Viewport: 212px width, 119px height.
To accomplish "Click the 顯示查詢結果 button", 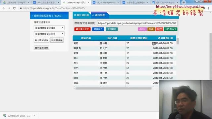I will coord(41,48).
